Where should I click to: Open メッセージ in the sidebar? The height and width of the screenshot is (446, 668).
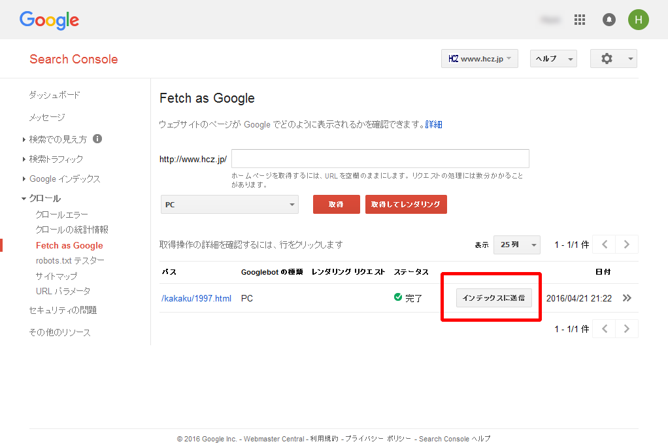point(47,117)
